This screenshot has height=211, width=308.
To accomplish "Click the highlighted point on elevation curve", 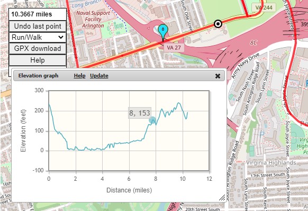I will (x=152, y=120).
